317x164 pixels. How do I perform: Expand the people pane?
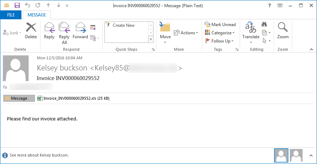pos(311,155)
